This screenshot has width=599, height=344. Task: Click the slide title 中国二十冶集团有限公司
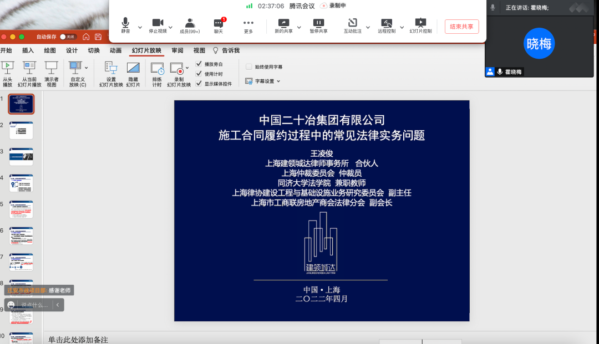(322, 120)
